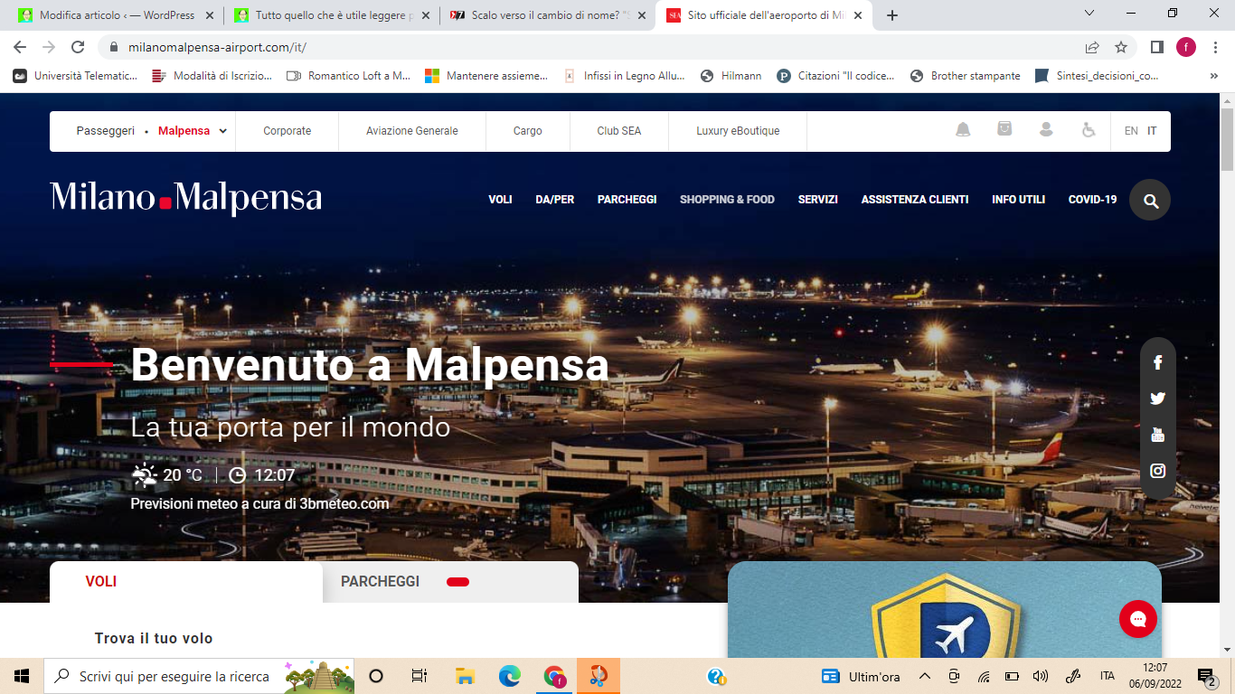Screen dimensions: 1235x694
Task: Select the PARCHEGGI booking tab
Action: point(450,582)
